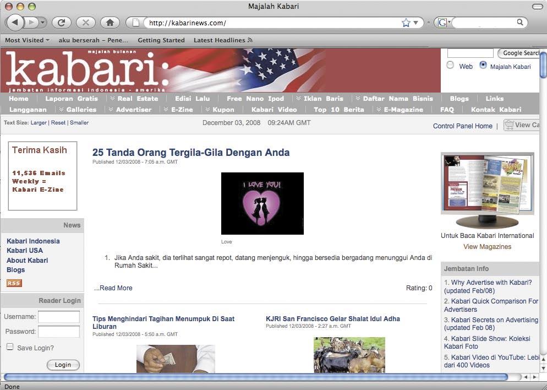The width and height of the screenshot is (547, 390).
Task: Select the Majalah Kabari radio button
Action: pos(483,65)
